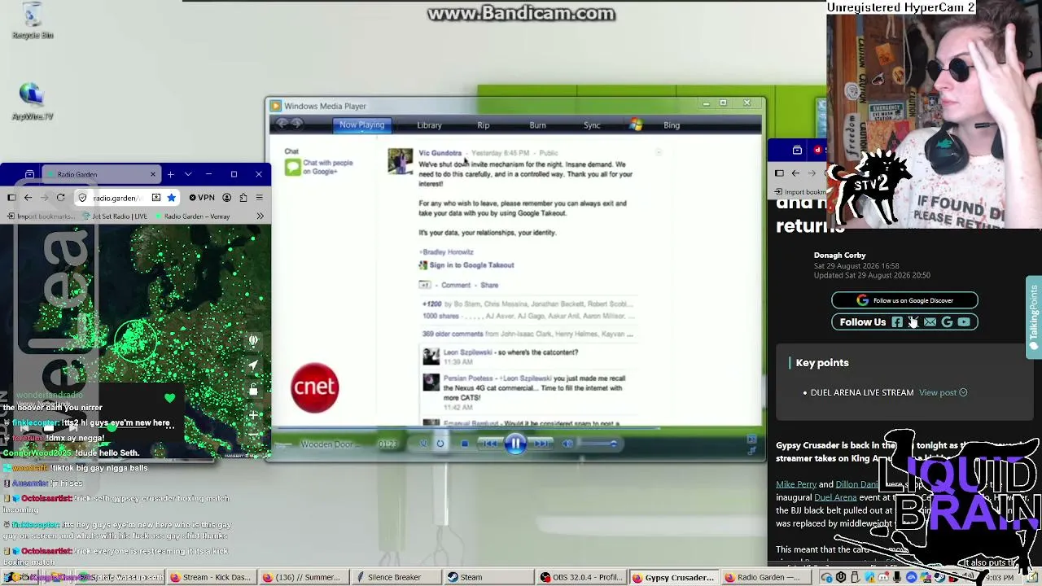Go forward in the Radio Garden browser
Viewport: 1042px width, 586px height.
click(x=44, y=198)
